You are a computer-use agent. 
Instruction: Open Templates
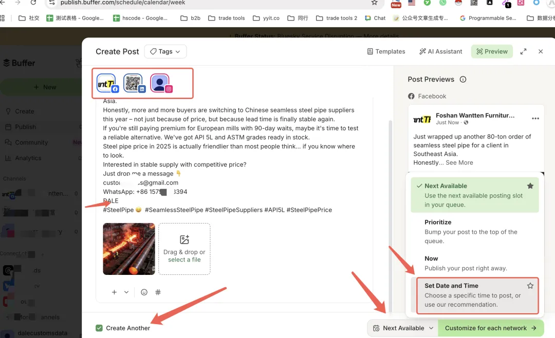pyautogui.click(x=386, y=52)
